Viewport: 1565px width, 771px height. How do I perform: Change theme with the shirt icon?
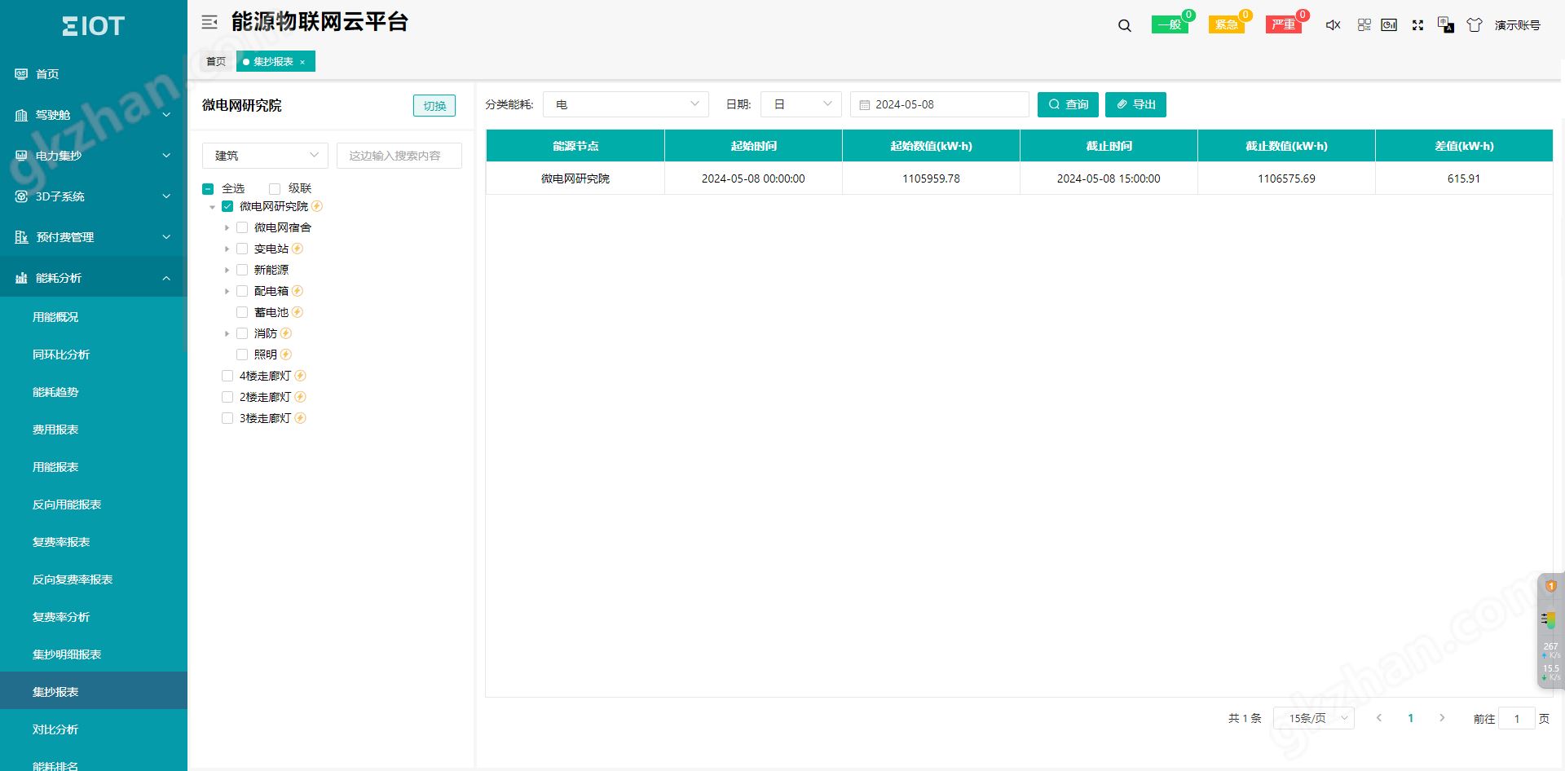click(x=1475, y=25)
